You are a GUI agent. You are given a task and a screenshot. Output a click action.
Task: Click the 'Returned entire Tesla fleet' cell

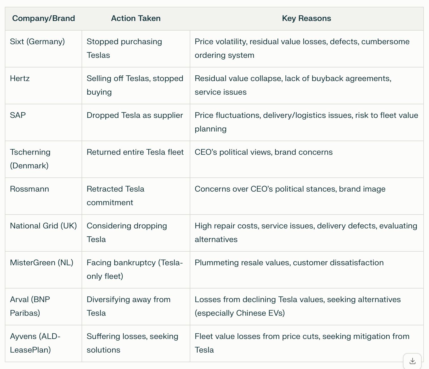click(x=135, y=152)
